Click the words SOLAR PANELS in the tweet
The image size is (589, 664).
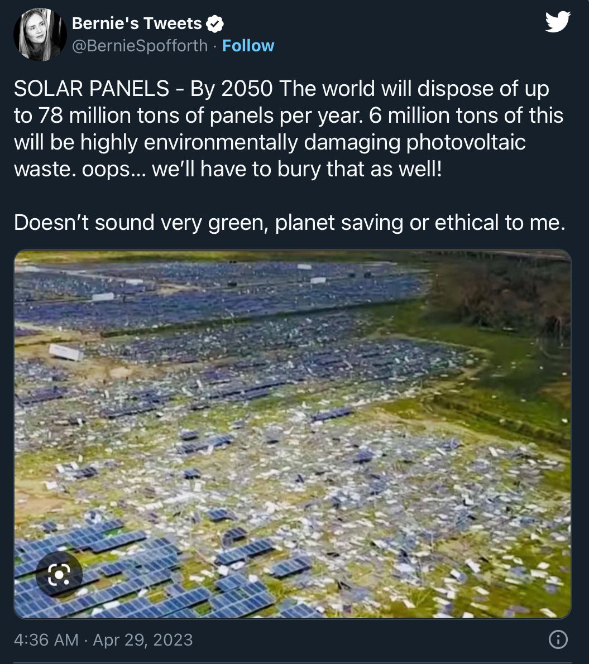click(x=91, y=89)
